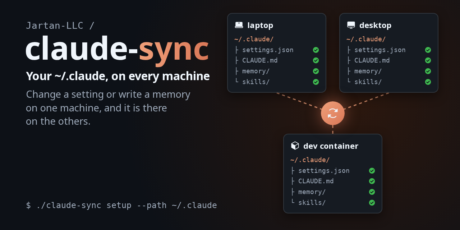Click the "laptop" card title

click(x=260, y=26)
